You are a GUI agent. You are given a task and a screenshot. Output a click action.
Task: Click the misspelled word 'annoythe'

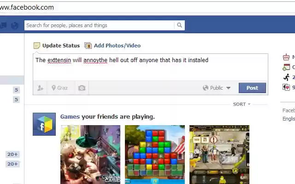pyautogui.click(x=95, y=60)
